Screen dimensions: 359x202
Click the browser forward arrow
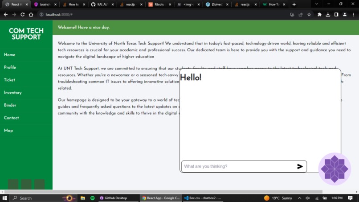[14, 14]
